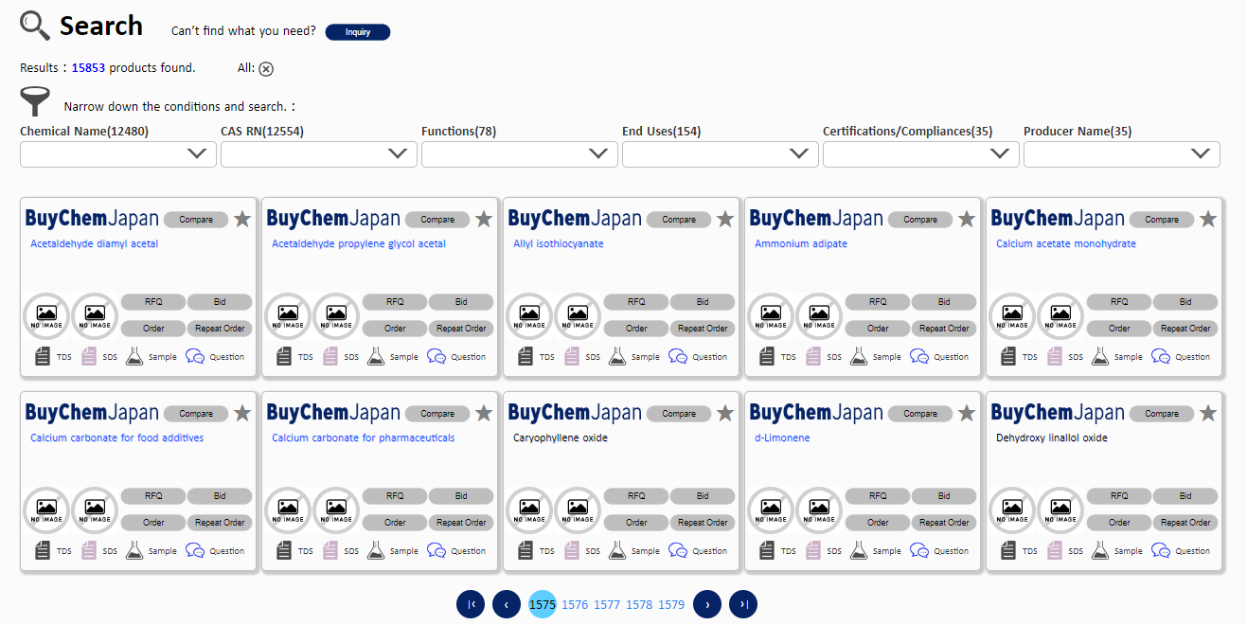
Task: Star Calcium carbonate for pharmaceuticals
Action: pos(484,413)
